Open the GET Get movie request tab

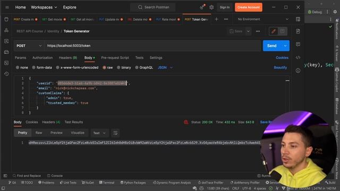coord(54,19)
